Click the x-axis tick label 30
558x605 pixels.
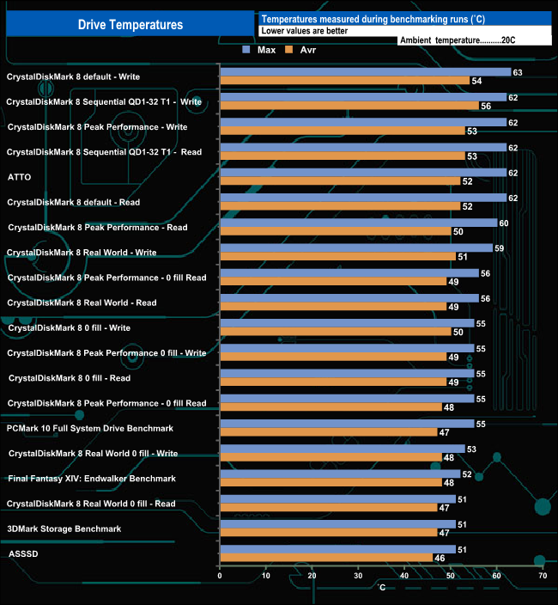358,576
